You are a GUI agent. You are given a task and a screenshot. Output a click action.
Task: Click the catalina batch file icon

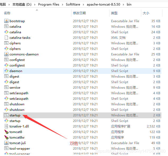[6, 26]
